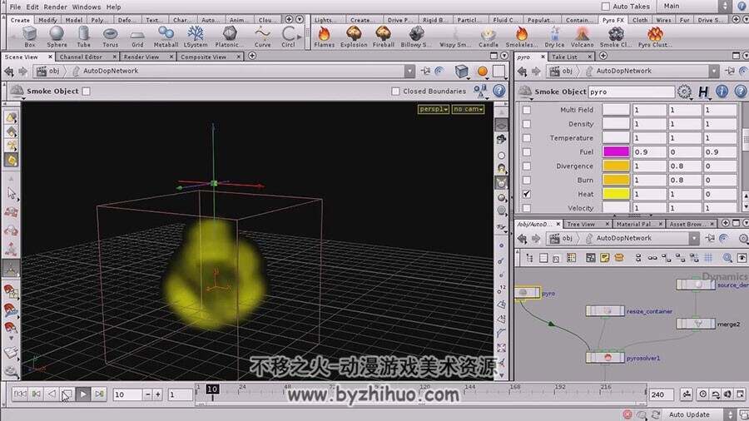Click obj in the network pane path
The image size is (749, 421).
[567, 238]
